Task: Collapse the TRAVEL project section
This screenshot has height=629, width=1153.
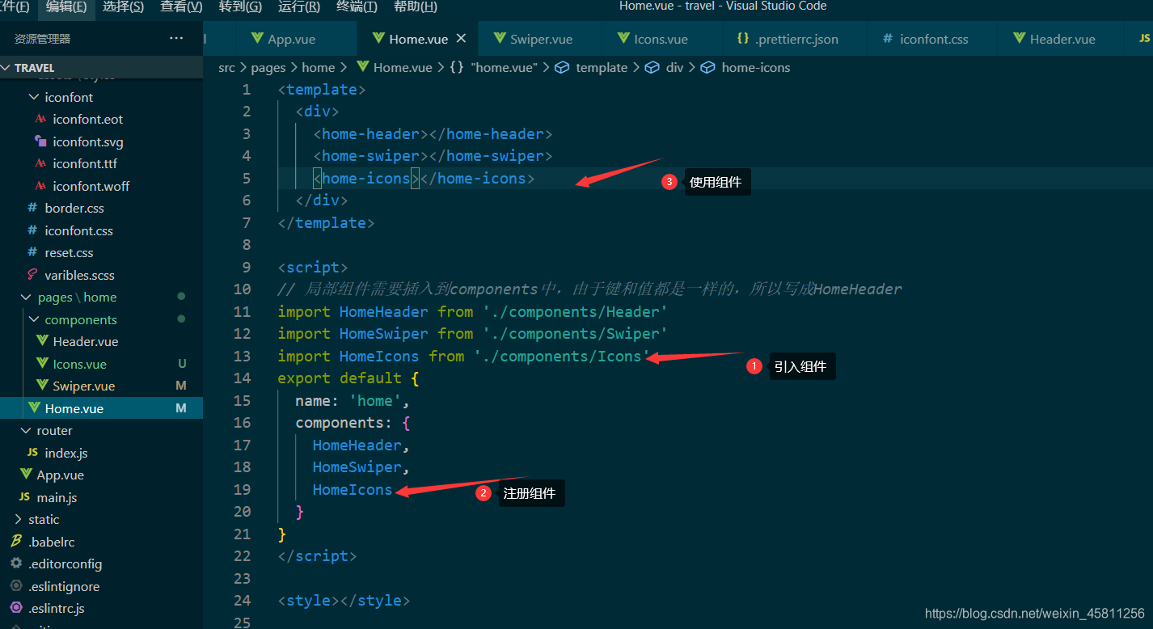Action: coord(101,68)
